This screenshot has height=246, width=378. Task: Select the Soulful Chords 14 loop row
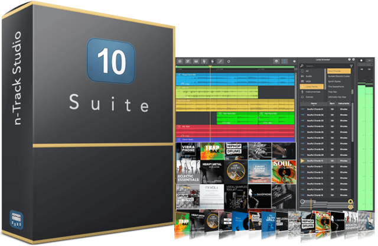(x=325, y=184)
